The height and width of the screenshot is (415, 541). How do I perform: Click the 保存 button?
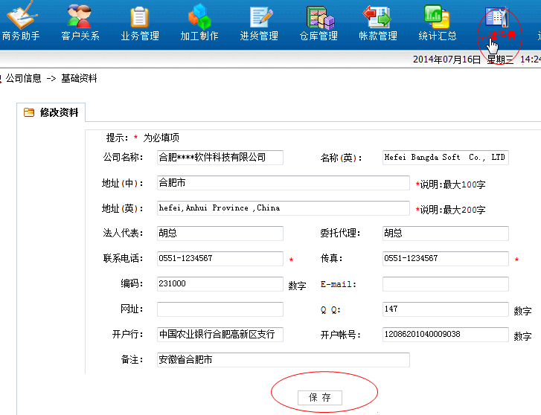[320, 397]
